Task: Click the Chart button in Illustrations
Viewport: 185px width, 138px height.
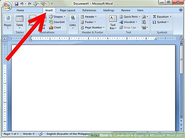Action: (55, 28)
